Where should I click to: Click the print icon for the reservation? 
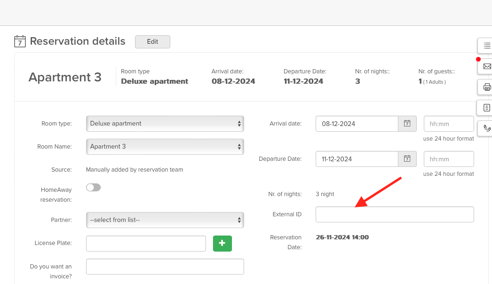(x=486, y=87)
